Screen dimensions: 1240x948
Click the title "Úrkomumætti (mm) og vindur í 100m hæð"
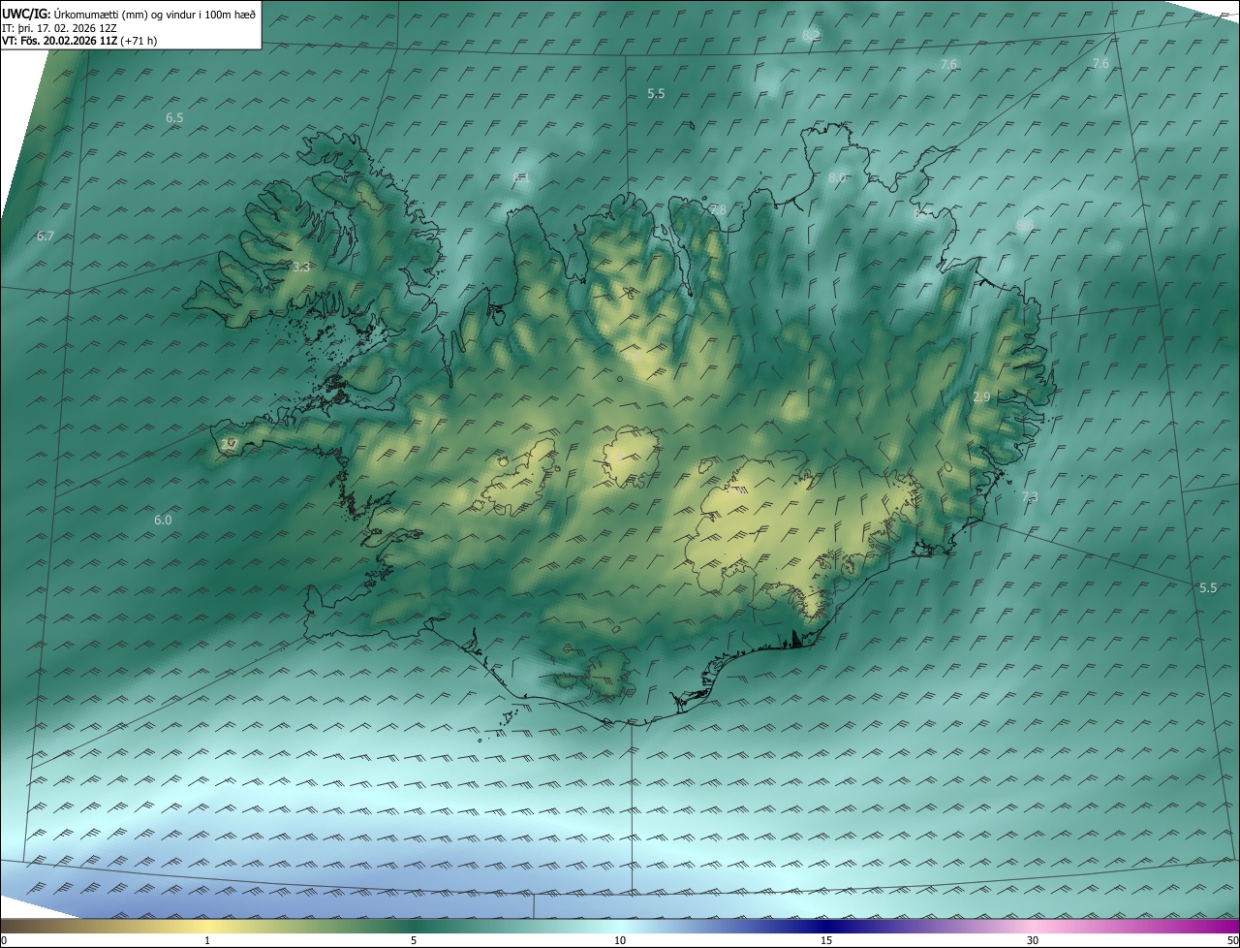click(154, 13)
